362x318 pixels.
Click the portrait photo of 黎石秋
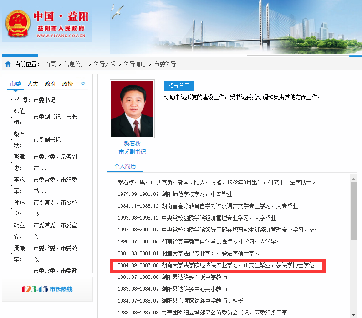tap(132, 108)
